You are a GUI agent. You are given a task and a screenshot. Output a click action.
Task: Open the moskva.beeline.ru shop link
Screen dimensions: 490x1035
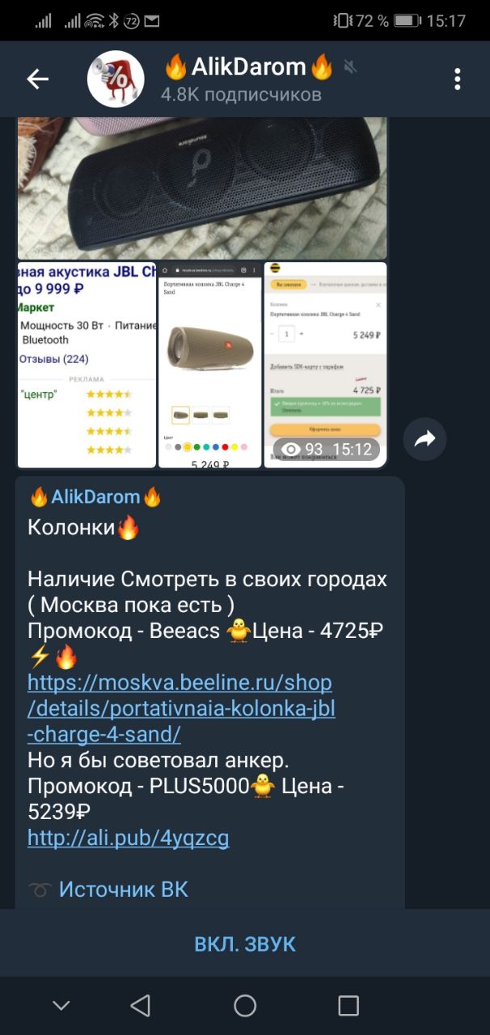(x=181, y=708)
